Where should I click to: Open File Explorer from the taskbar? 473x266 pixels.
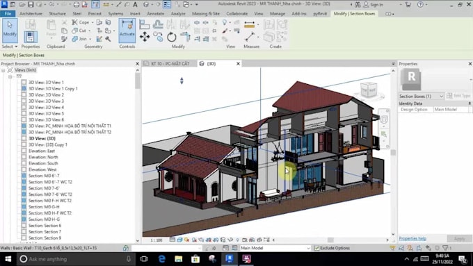pyautogui.click(x=179, y=259)
